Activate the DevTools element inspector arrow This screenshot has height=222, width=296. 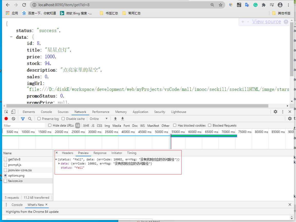(x=6, y=112)
